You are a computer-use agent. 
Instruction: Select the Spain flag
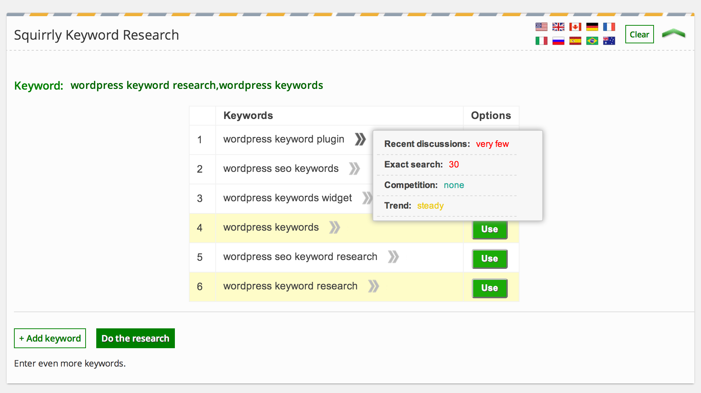coord(575,41)
